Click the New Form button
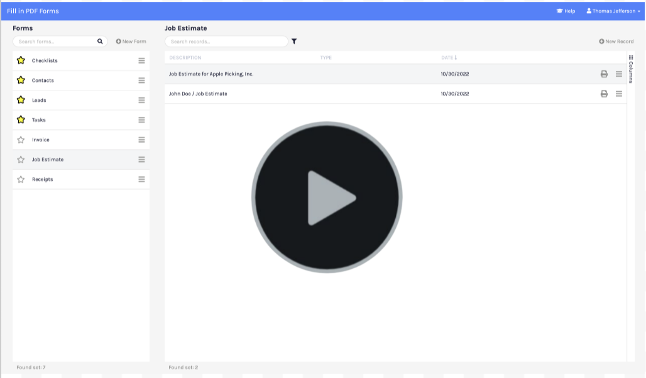 pyautogui.click(x=131, y=41)
